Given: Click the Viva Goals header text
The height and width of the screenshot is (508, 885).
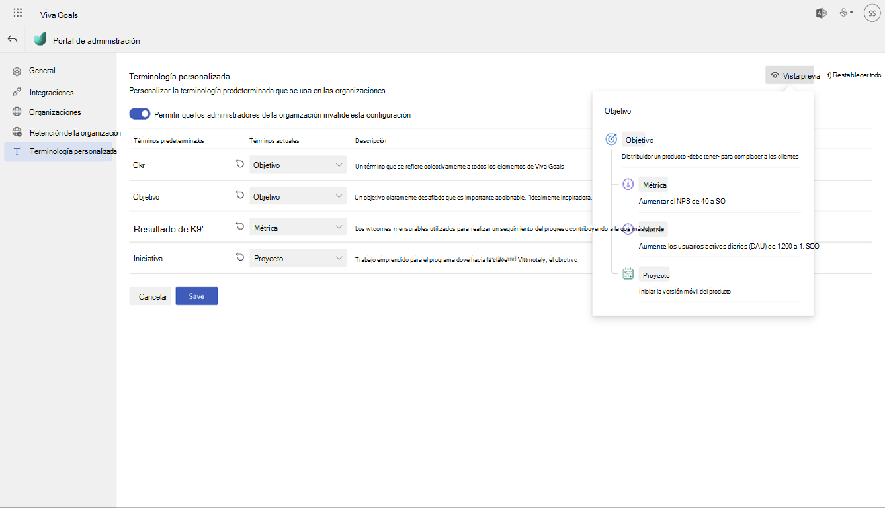Looking at the screenshot, I should tap(59, 15).
